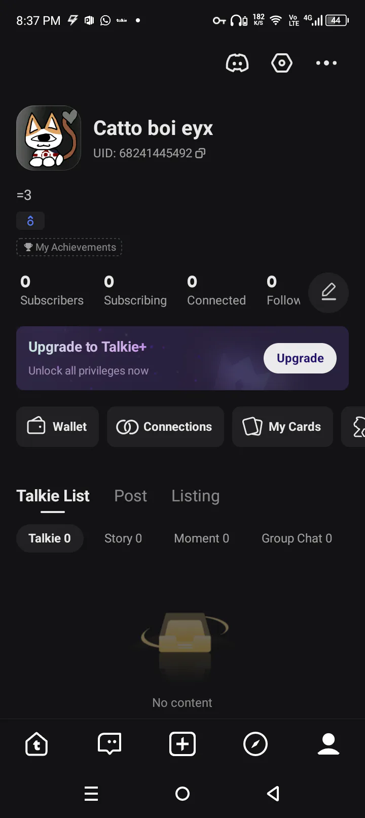The width and height of the screenshot is (365, 818).
Task: Select the Group Chat 0 filter
Action: coord(297,538)
